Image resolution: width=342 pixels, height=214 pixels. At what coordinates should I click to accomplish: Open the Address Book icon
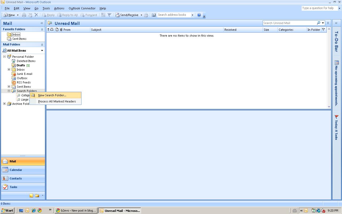pyautogui.click(x=154, y=15)
